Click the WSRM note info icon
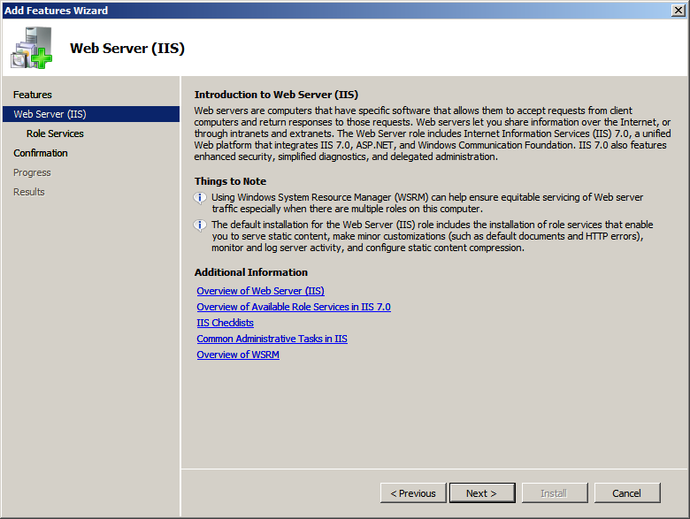The image size is (690, 519). (200, 198)
